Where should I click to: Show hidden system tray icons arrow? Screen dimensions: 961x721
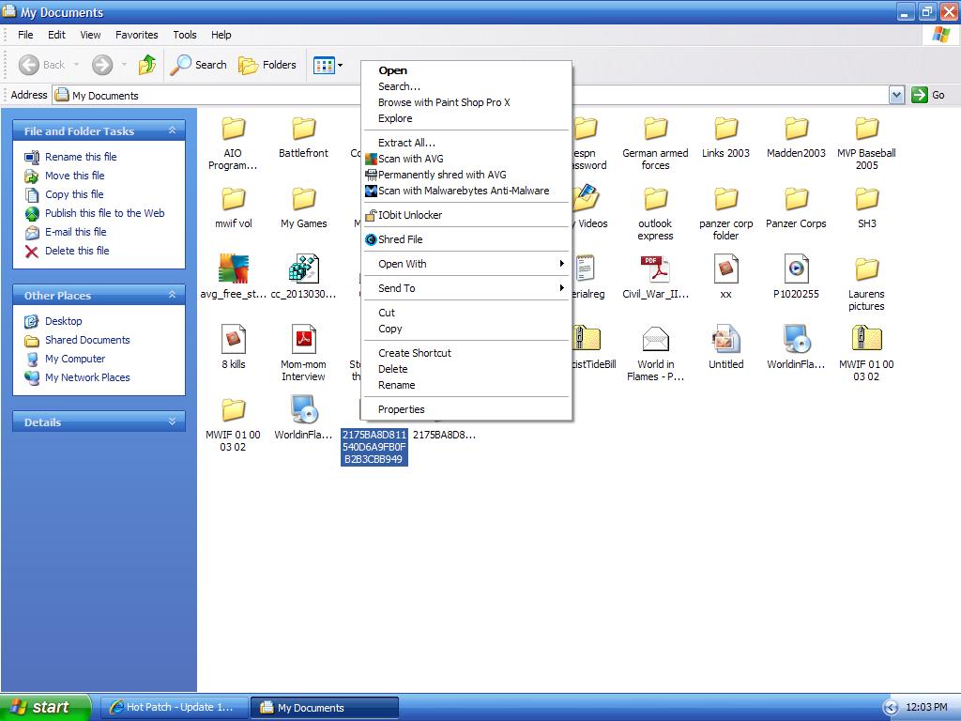pyautogui.click(x=892, y=708)
